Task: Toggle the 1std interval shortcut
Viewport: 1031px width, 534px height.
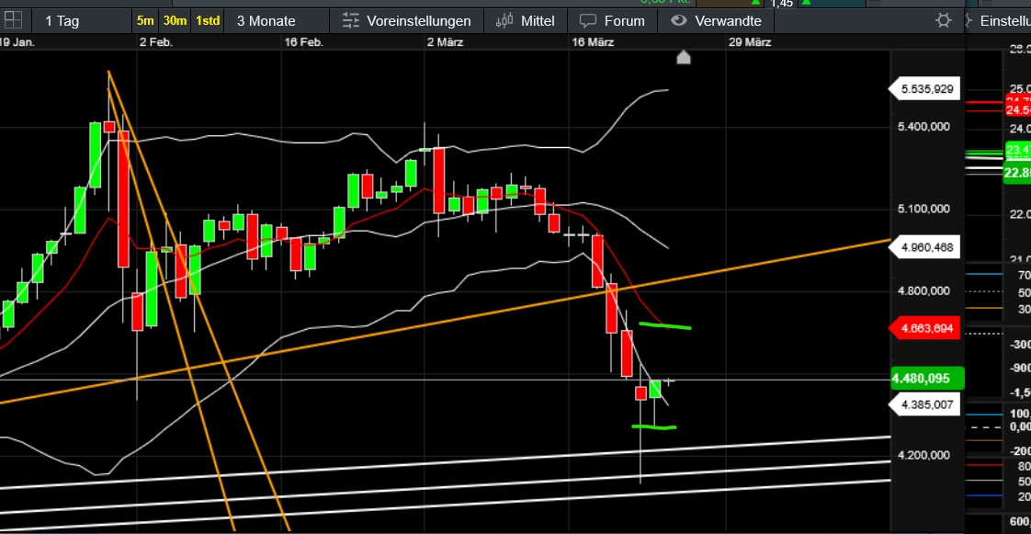Action: pos(207,20)
